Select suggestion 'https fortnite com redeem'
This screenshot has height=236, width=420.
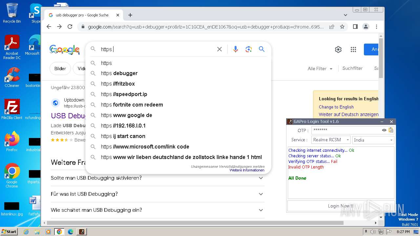point(178,105)
